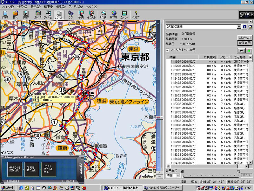Image resolution: width=254 pixels, height=191 pixels.
Task: Toggle the マークをすべて表示 checkbox
Action: click(x=167, y=50)
